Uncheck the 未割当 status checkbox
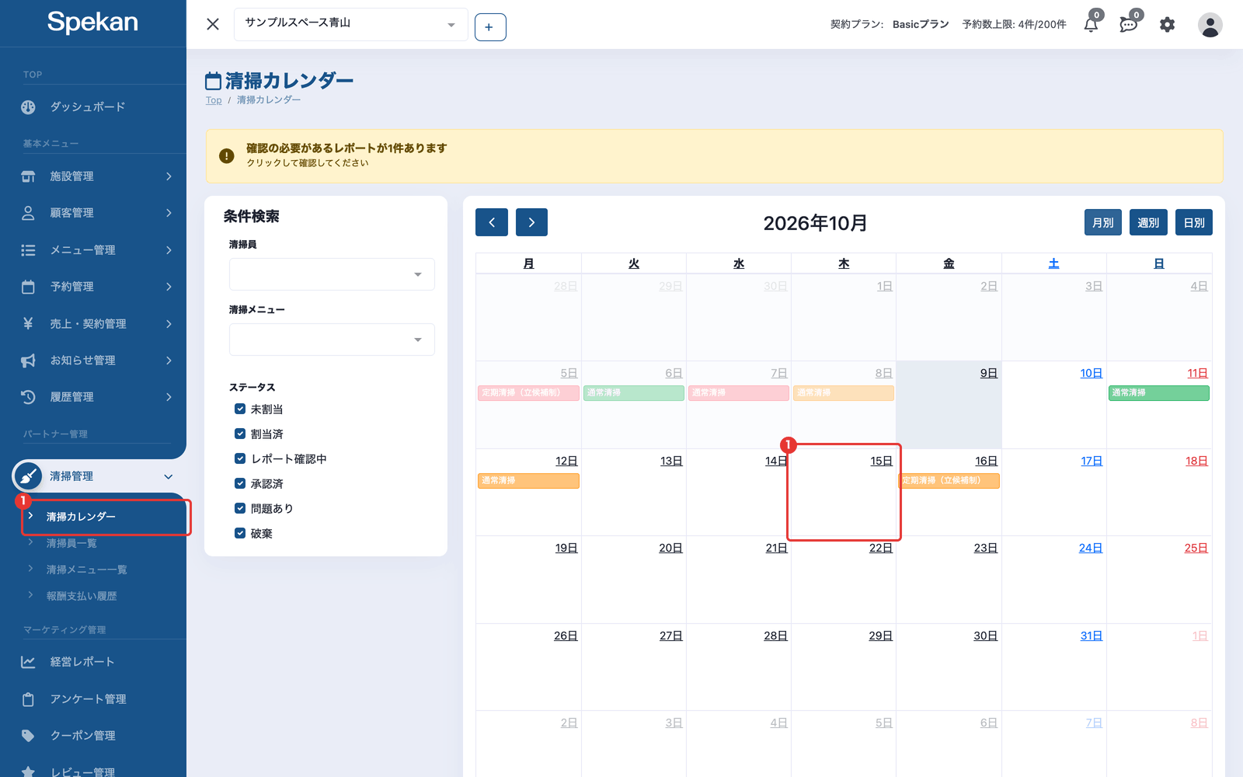Image resolution: width=1243 pixels, height=777 pixels. click(x=240, y=409)
